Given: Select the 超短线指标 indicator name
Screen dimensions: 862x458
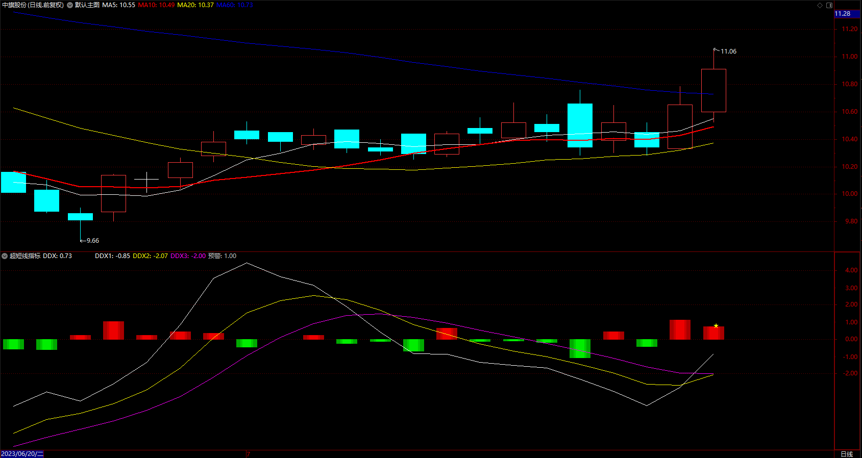Looking at the screenshot, I should (x=25, y=256).
